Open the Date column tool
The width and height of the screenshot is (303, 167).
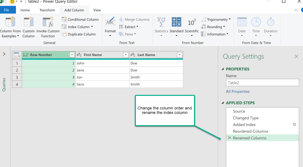pos(242,27)
